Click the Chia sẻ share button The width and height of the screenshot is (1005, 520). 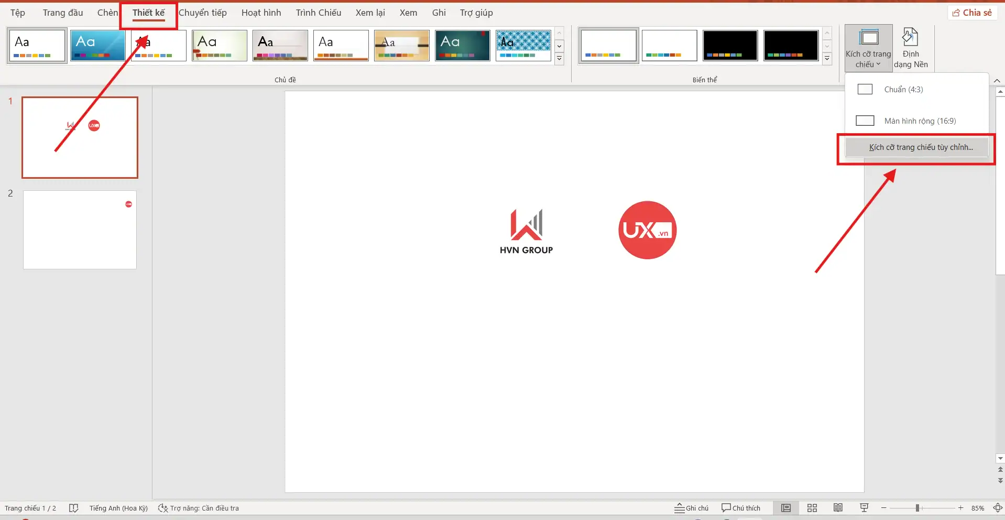pyautogui.click(x=972, y=13)
